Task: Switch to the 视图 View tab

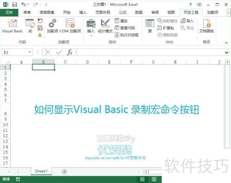Action: pyautogui.click(x=171, y=12)
